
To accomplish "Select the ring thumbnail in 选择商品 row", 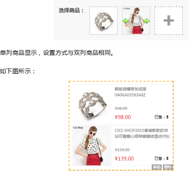I will coord(103,20).
